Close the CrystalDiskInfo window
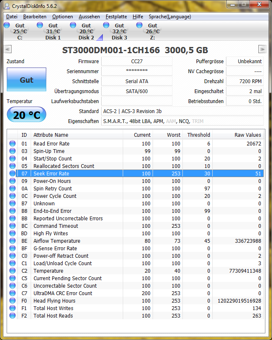Viewport: 272px width, 340px height. point(259,4)
